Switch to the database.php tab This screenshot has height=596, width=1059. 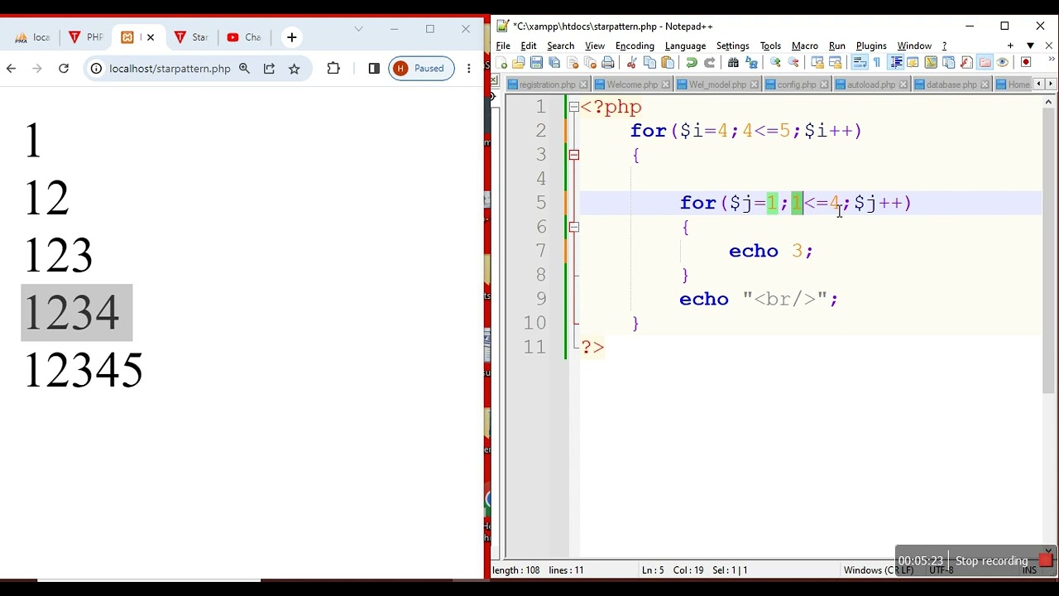coord(951,84)
